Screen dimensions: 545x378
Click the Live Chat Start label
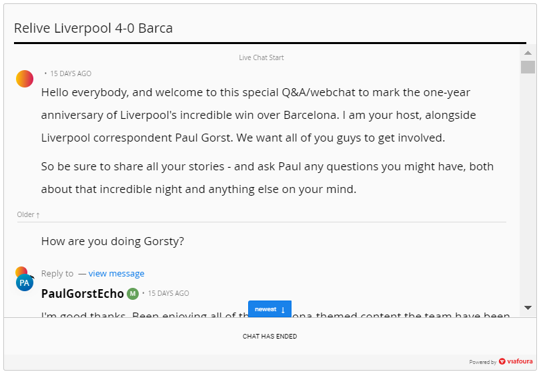261,58
